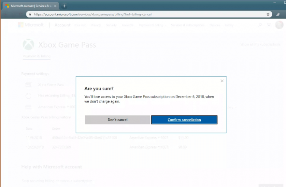This screenshot has height=187, width=286.
Task: Select the 11/9/2018 date cell
Action: pyautogui.click(x=34, y=138)
